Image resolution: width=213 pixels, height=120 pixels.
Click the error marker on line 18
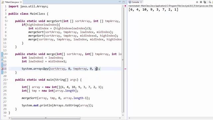(2, 69)
